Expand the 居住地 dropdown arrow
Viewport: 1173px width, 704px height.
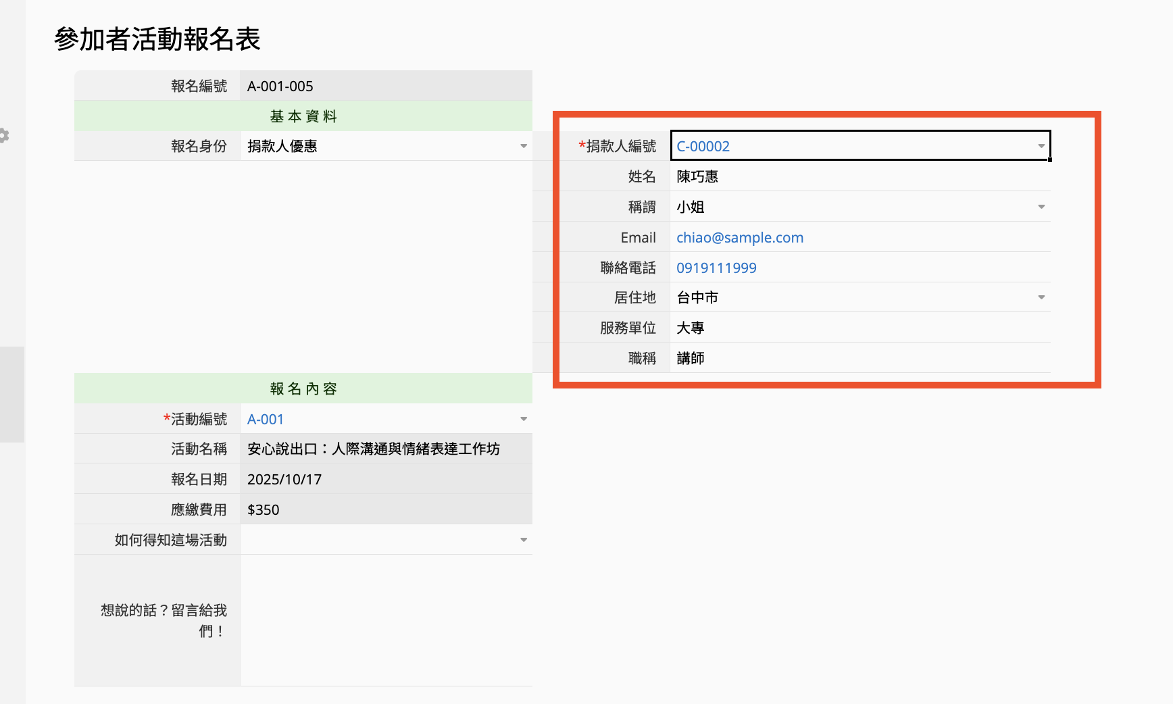point(1041,297)
